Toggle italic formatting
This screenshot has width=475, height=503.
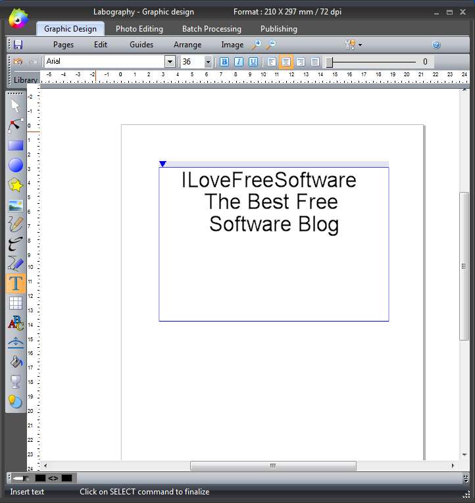point(239,62)
